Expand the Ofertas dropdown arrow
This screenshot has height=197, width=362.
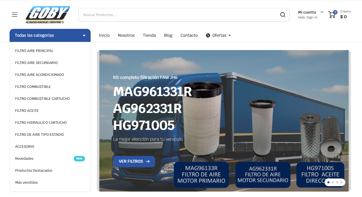(230, 35)
